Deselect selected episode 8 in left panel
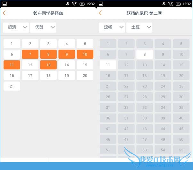This screenshot has width=193, height=170. [48, 54]
